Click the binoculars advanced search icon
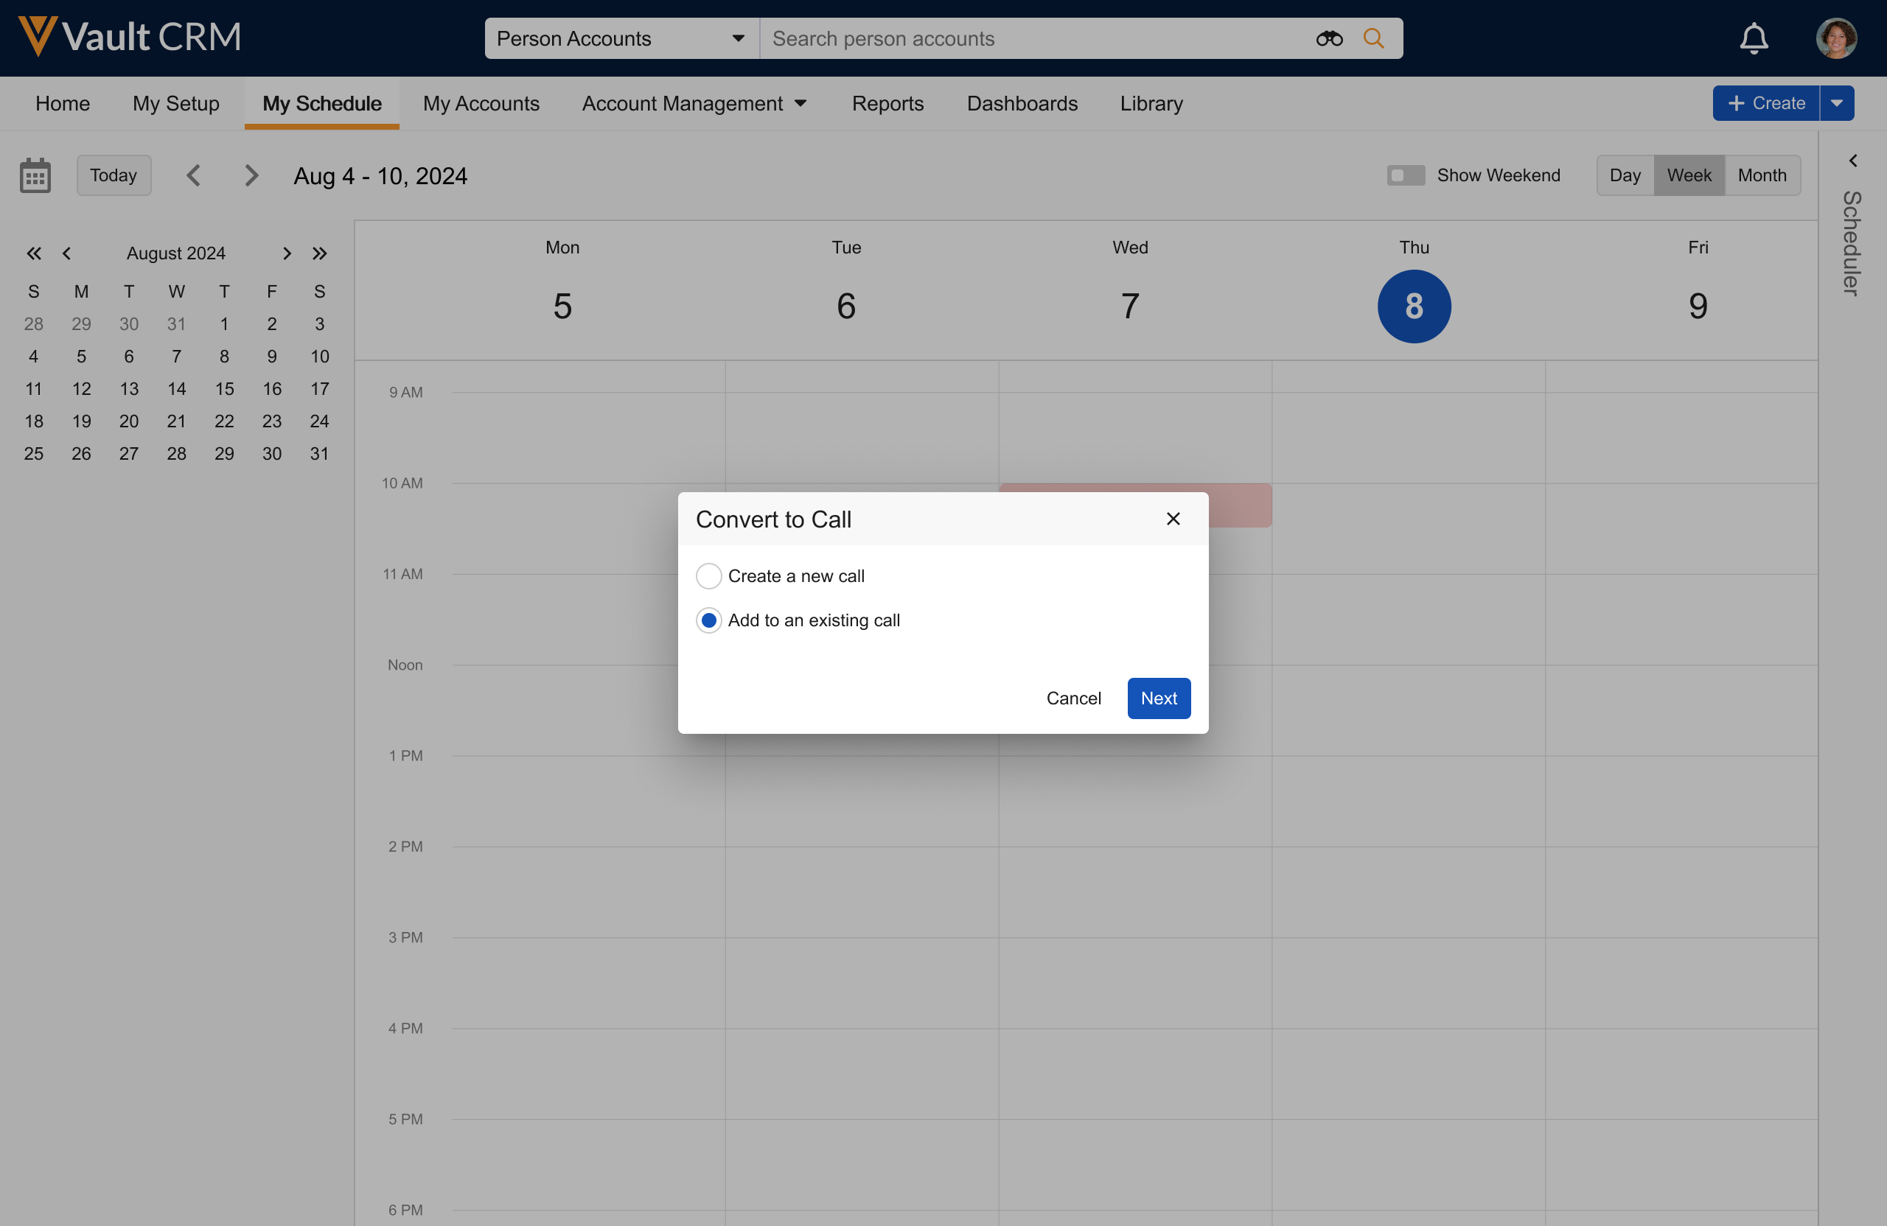Viewport: 1887px width, 1226px height. [x=1329, y=38]
